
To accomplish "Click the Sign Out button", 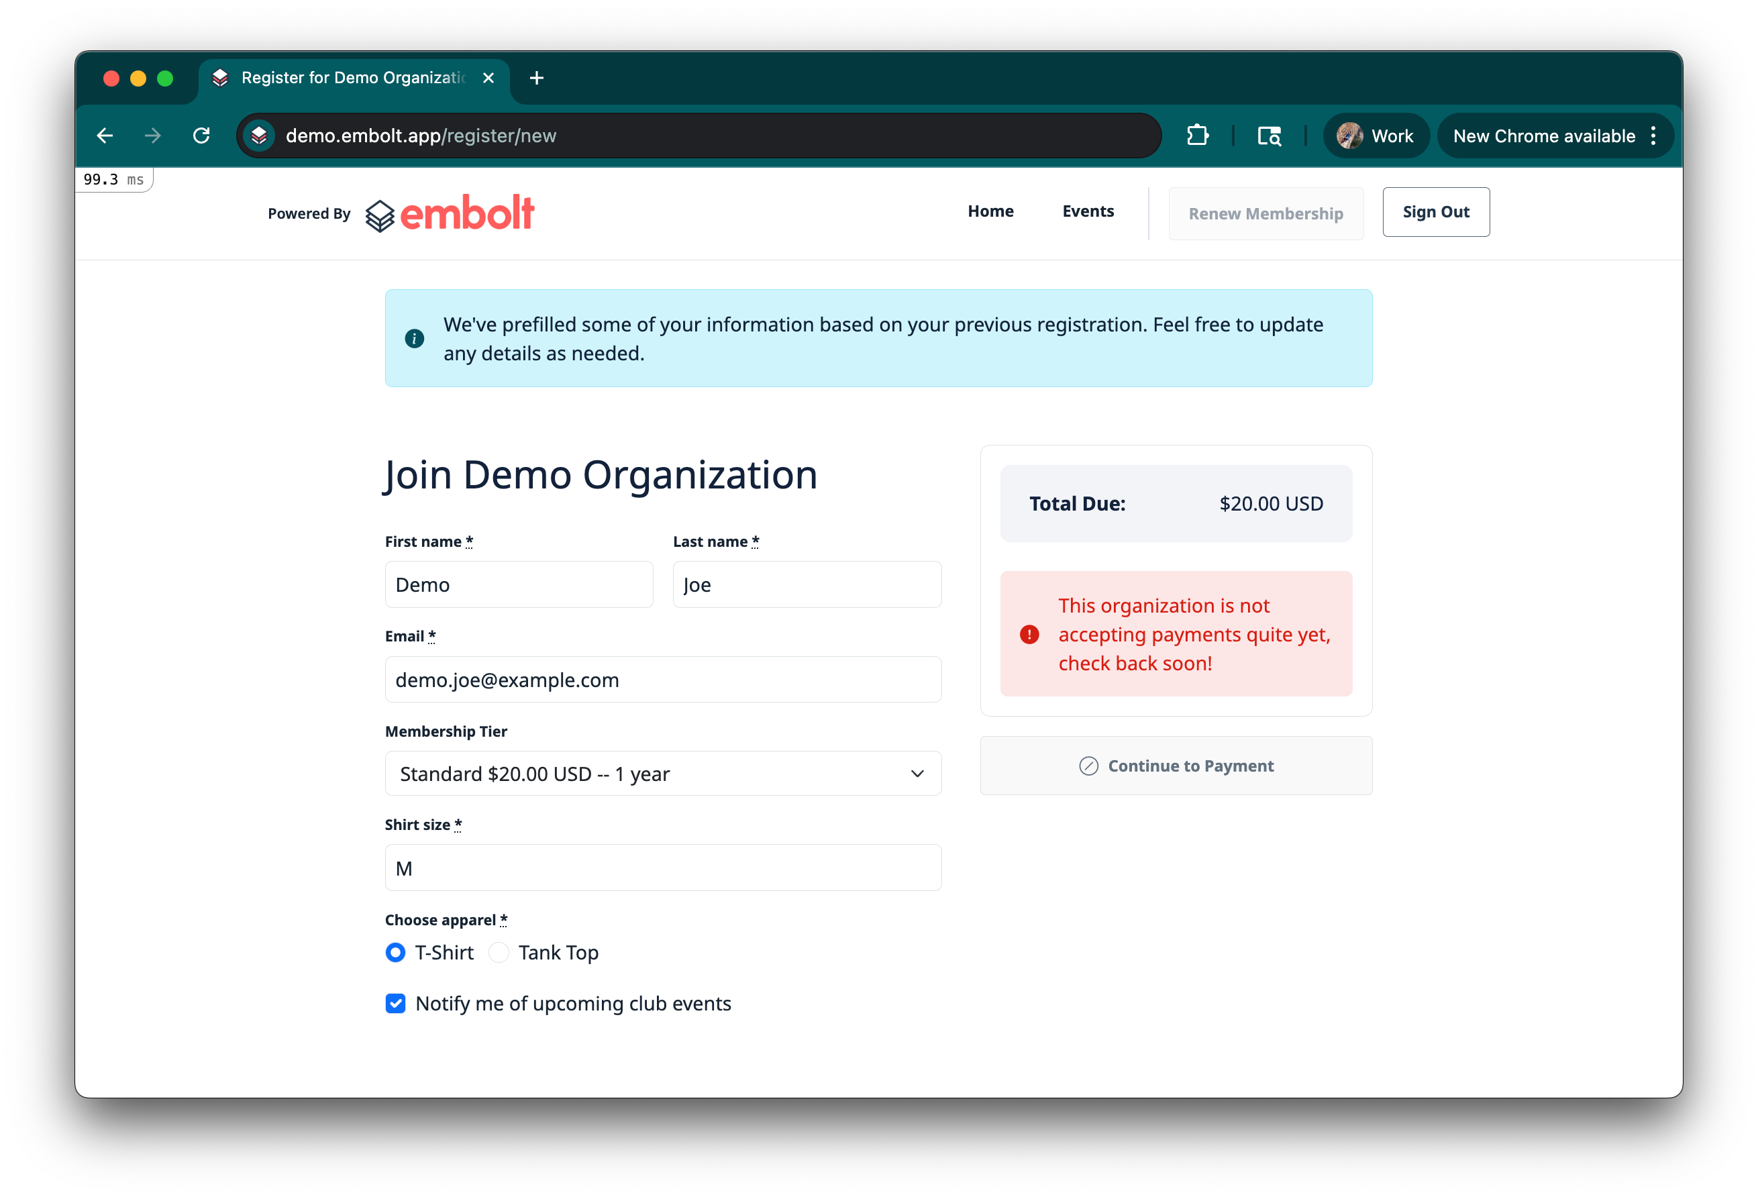I will (1435, 212).
